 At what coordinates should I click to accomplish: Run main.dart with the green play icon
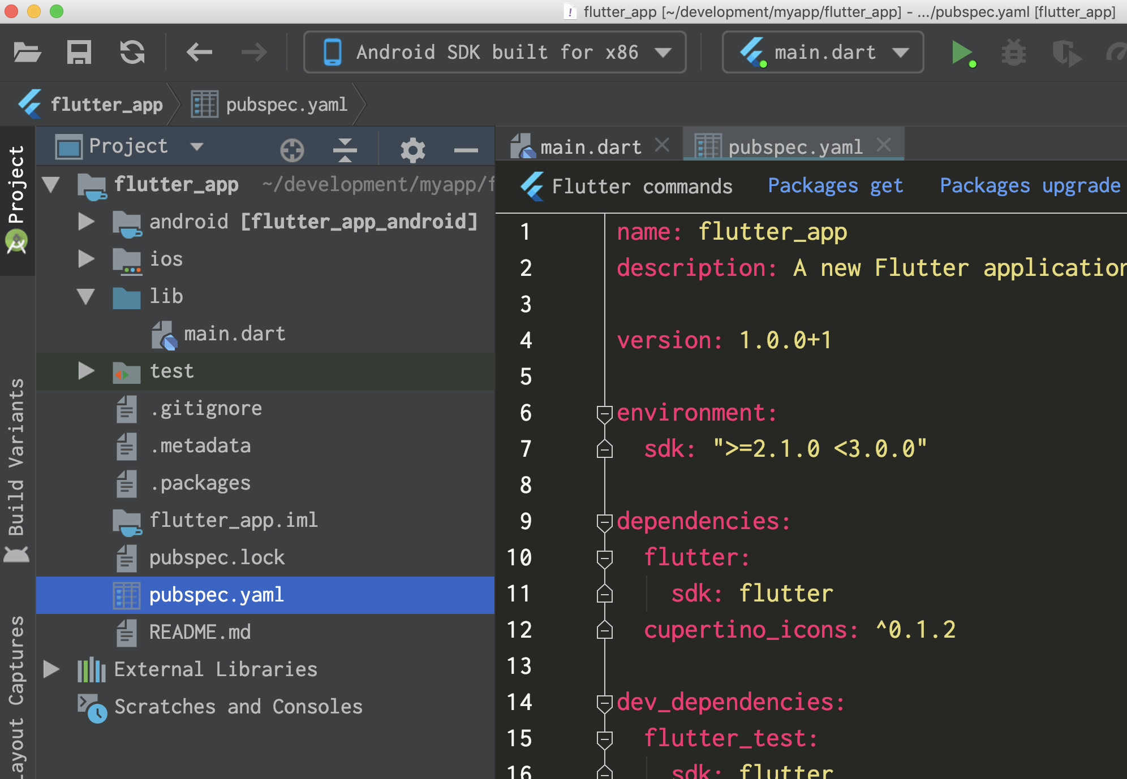[962, 54]
